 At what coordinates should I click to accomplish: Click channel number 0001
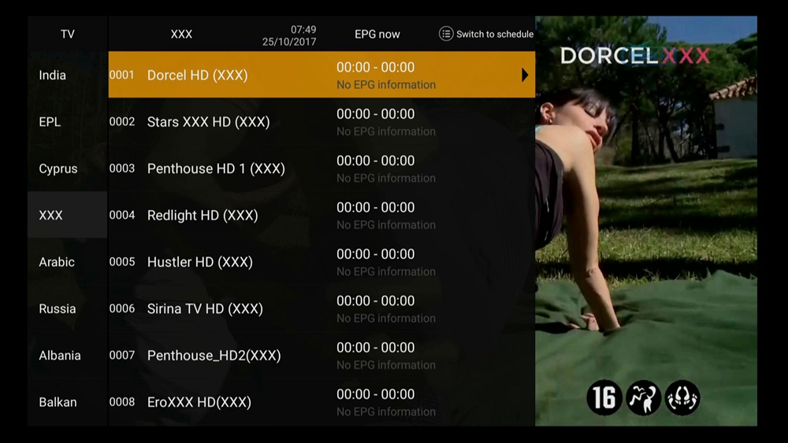[122, 75]
